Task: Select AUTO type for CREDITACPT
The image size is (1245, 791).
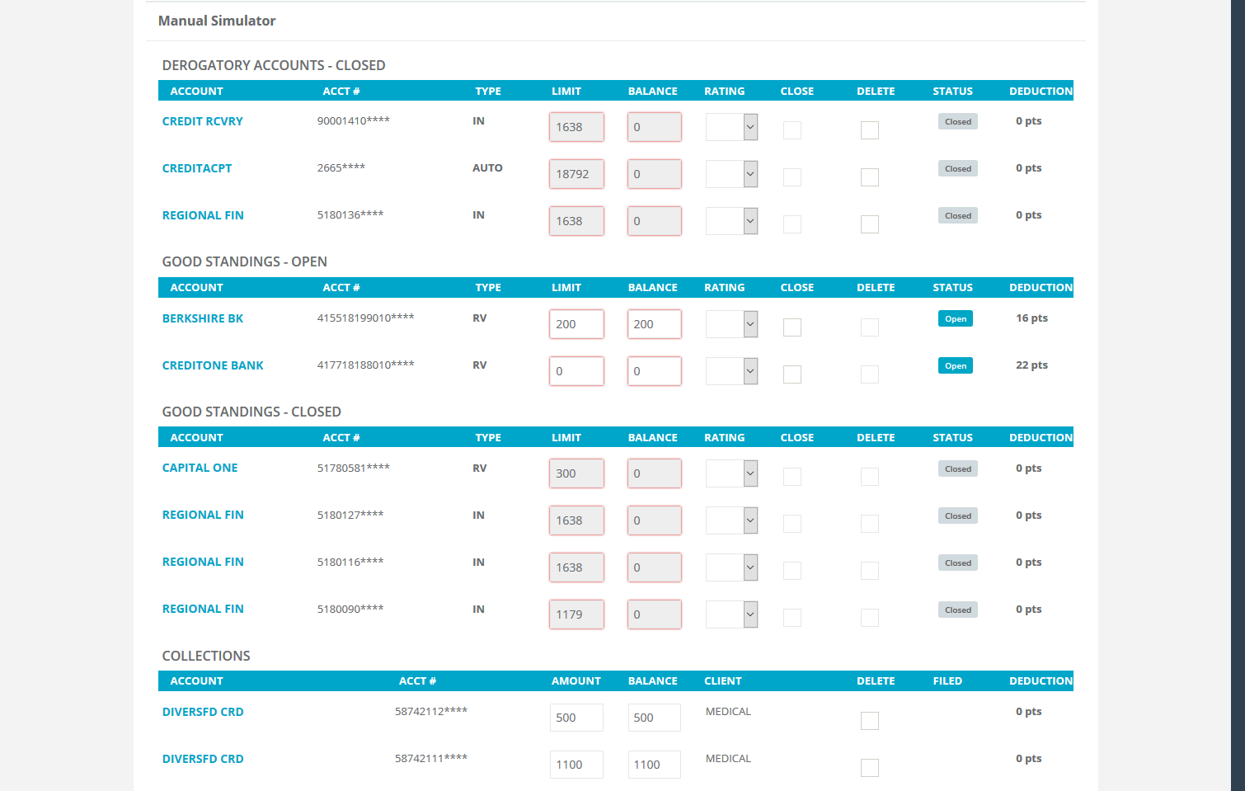Action: [487, 168]
